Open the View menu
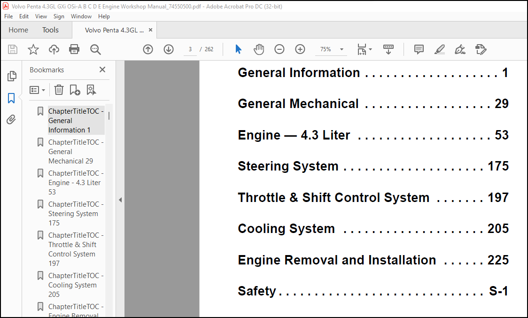This screenshot has width=528, height=318. click(x=41, y=16)
